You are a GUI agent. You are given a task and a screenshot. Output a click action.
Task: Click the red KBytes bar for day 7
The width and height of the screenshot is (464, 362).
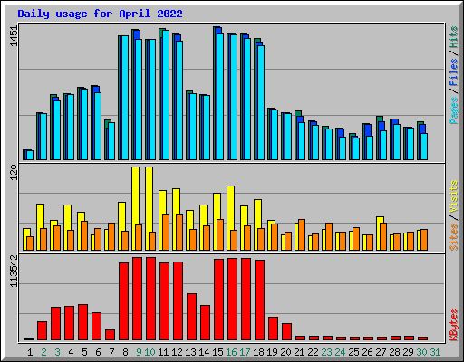[x=110, y=335]
